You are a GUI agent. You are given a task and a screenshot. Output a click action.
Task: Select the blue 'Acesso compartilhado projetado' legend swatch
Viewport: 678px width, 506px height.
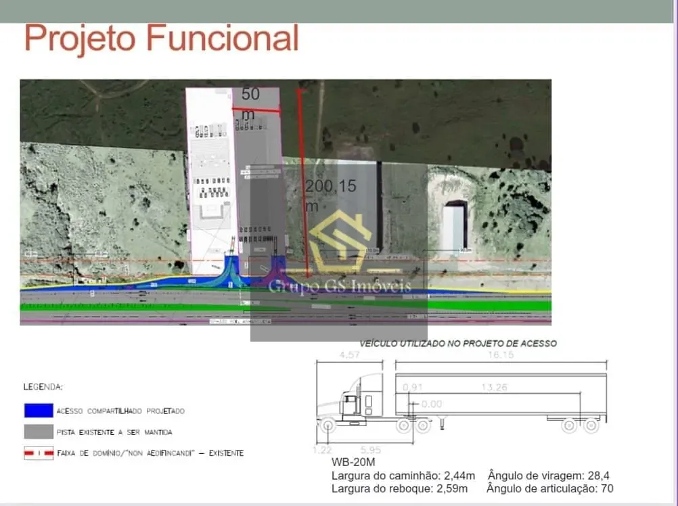(x=39, y=411)
